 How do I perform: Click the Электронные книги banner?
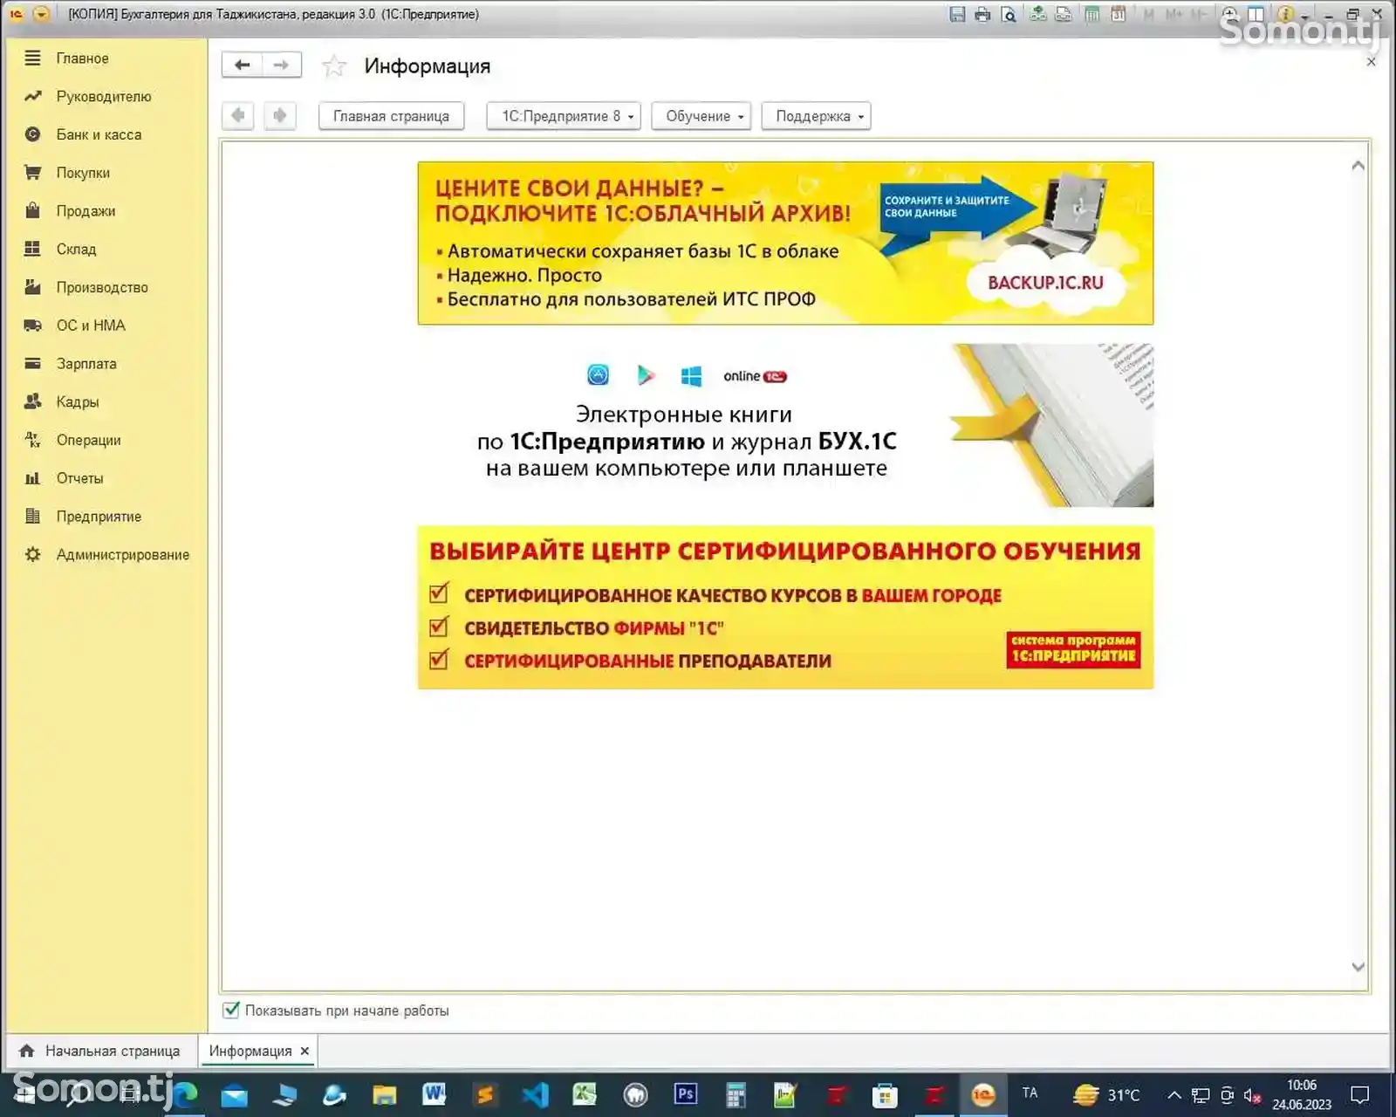(785, 425)
